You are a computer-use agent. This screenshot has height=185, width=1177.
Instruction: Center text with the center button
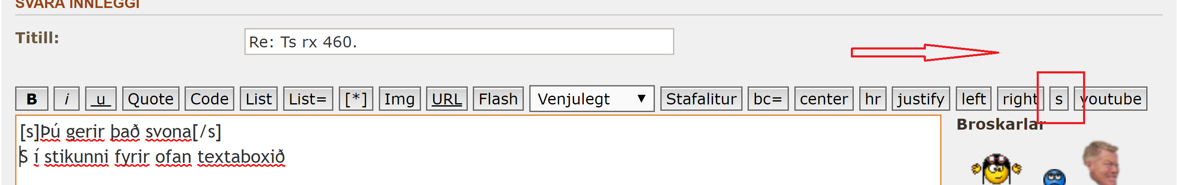(x=823, y=99)
